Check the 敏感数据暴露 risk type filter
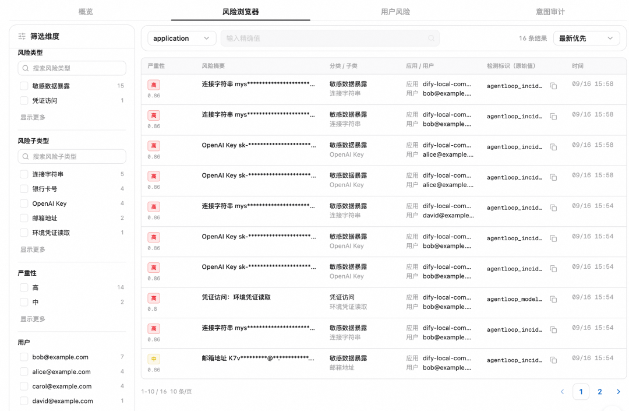This screenshot has width=629, height=411. 24,86
